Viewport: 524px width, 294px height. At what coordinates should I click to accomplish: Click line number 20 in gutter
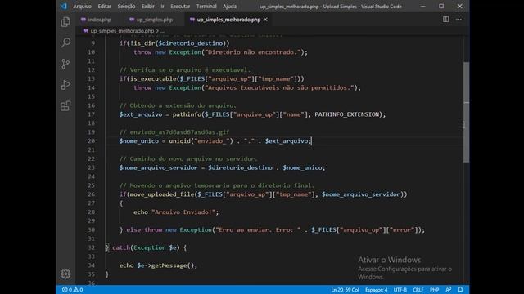91,141
